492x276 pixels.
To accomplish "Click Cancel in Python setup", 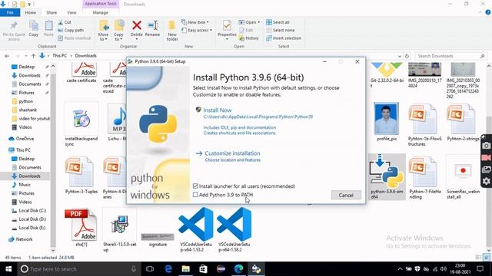I will pyautogui.click(x=346, y=195).
